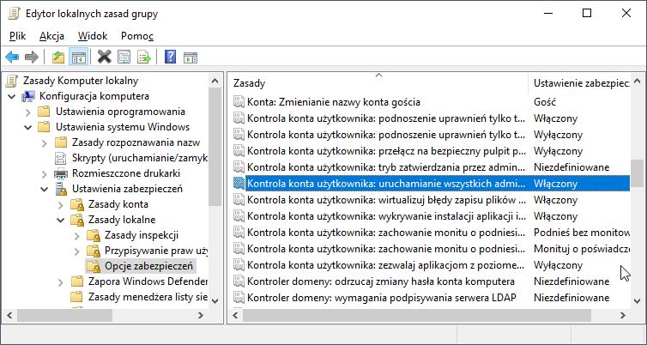Click down arrow of policy list vertical scrollbar
647x345 pixels.
[x=637, y=300]
